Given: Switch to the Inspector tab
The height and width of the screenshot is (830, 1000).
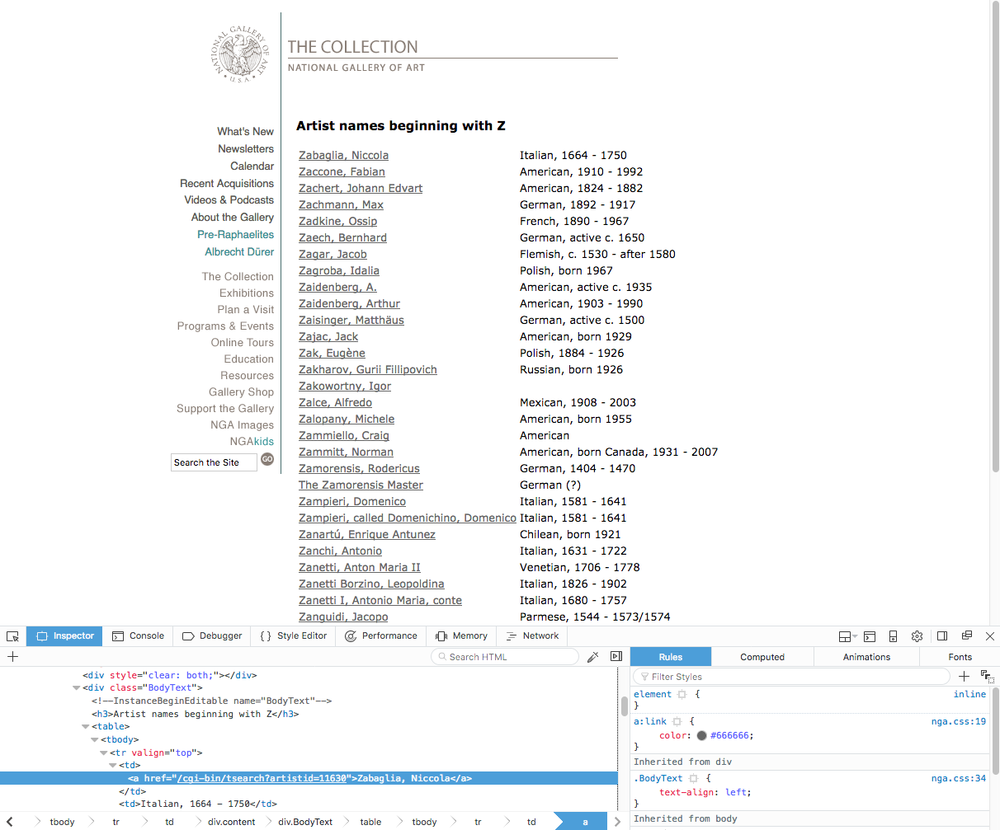Looking at the screenshot, I should tap(65, 636).
